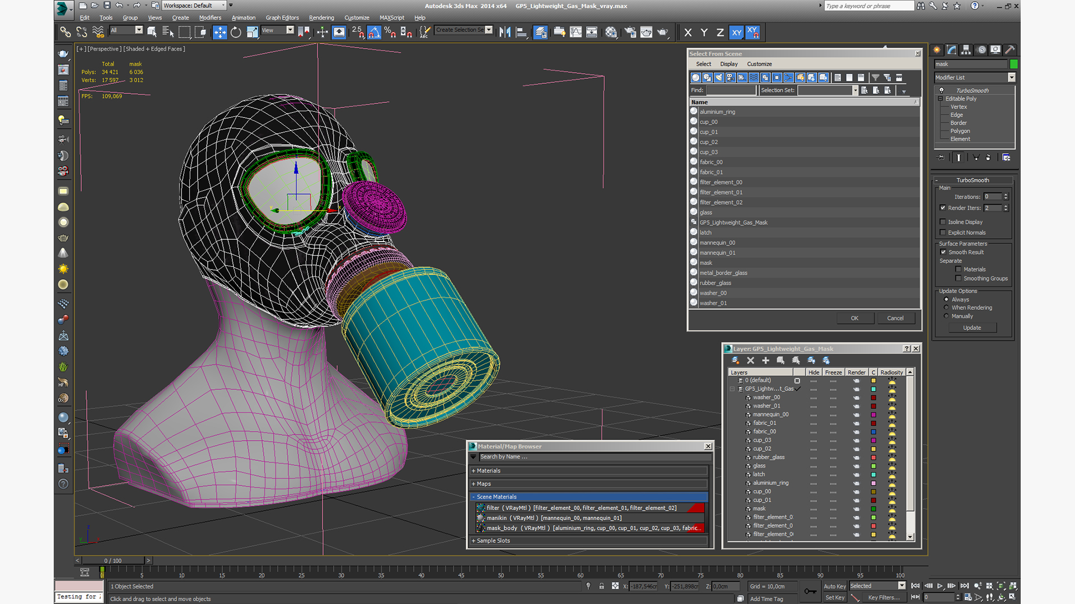Toggle Display Cameras filter in Select From Scene

pos(730,78)
